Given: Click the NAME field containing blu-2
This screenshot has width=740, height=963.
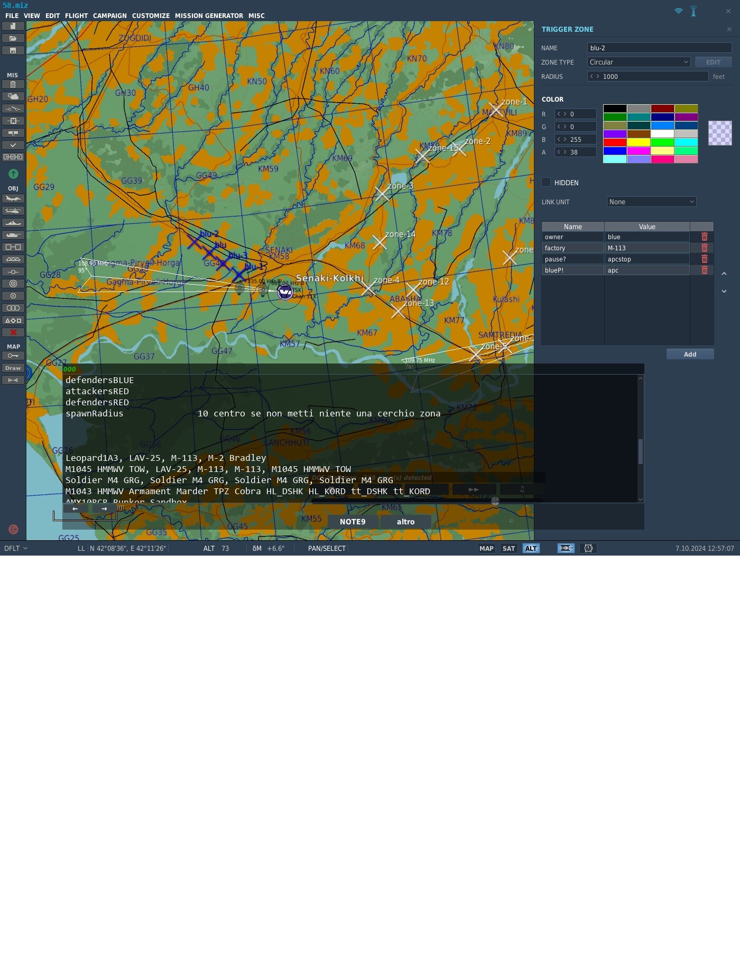Looking at the screenshot, I should pyautogui.click(x=659, y=48).
